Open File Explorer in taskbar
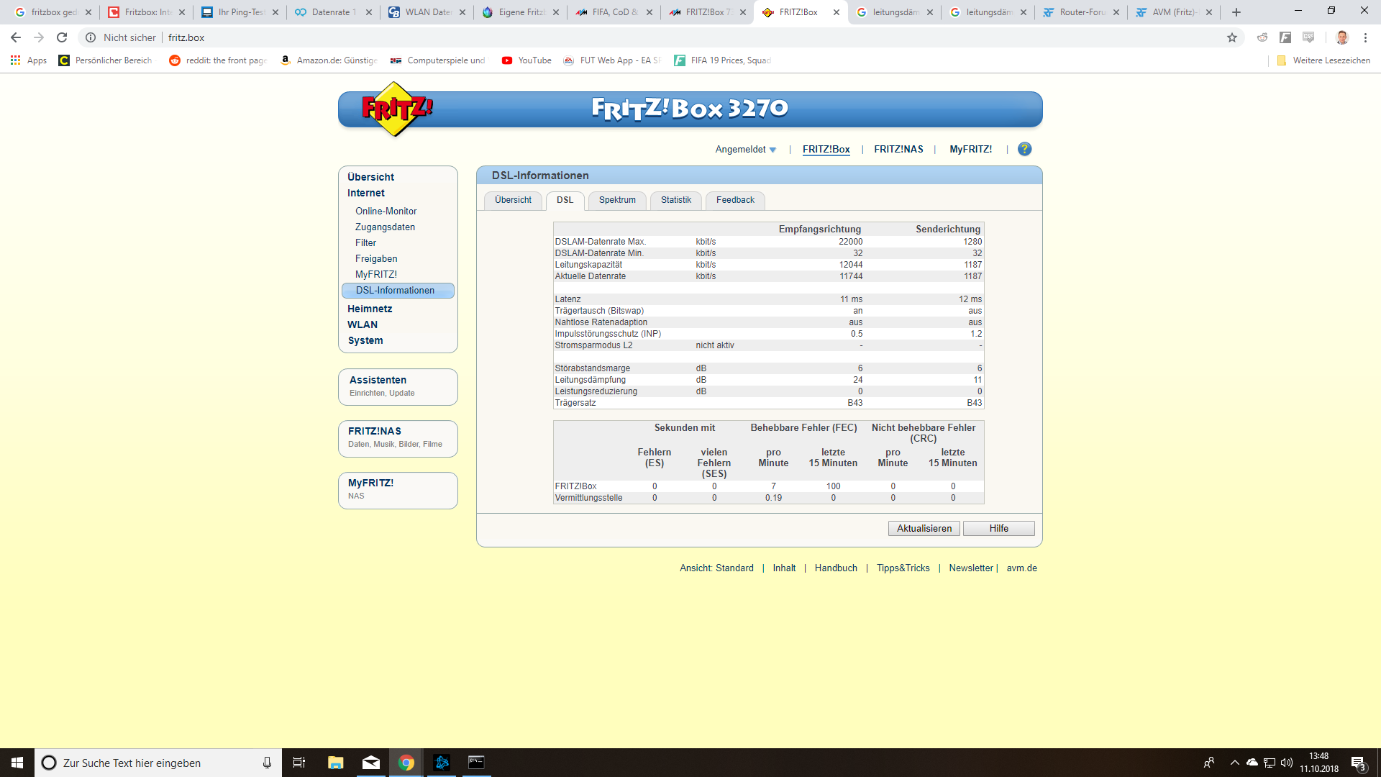 (336, 763)
